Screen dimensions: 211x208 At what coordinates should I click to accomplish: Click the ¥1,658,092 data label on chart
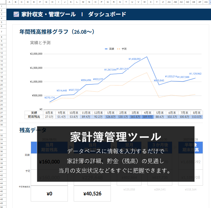click(135, 59)
